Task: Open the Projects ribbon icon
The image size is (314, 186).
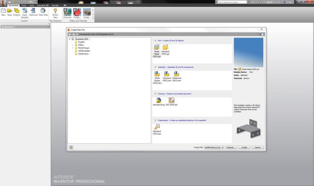Action: (17, 12)
